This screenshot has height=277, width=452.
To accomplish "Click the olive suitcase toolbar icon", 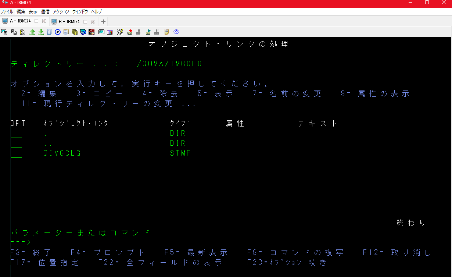I will [x=75, y=32].
